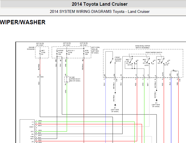Click the ENGINE ROOM R/B label

pyautogui.click(x=31, y=48)
